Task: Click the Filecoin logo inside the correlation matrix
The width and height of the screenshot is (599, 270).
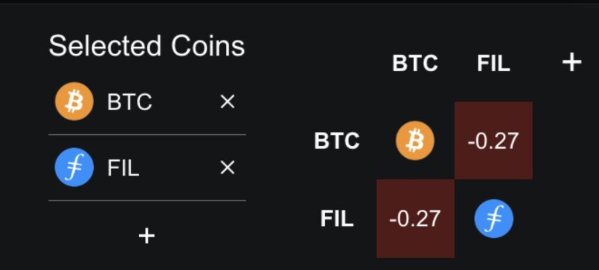Action: (493, 219)
